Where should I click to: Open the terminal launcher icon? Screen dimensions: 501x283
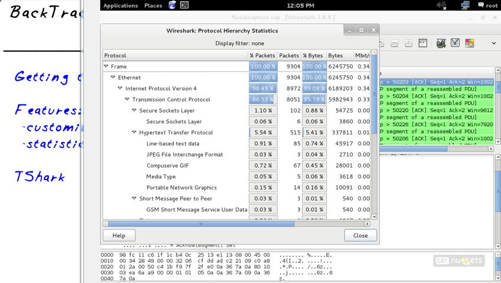tap(184, 5)
